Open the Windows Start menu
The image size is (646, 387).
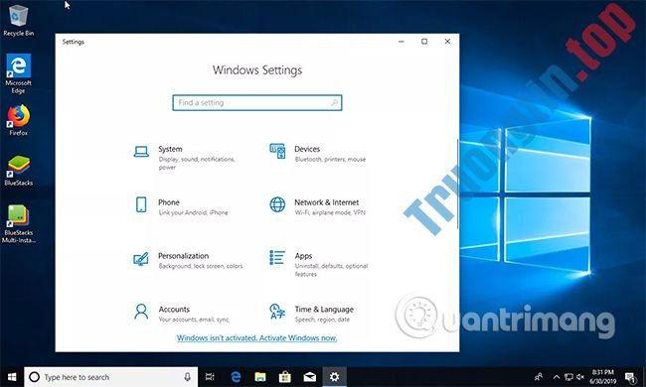(12, 377)
